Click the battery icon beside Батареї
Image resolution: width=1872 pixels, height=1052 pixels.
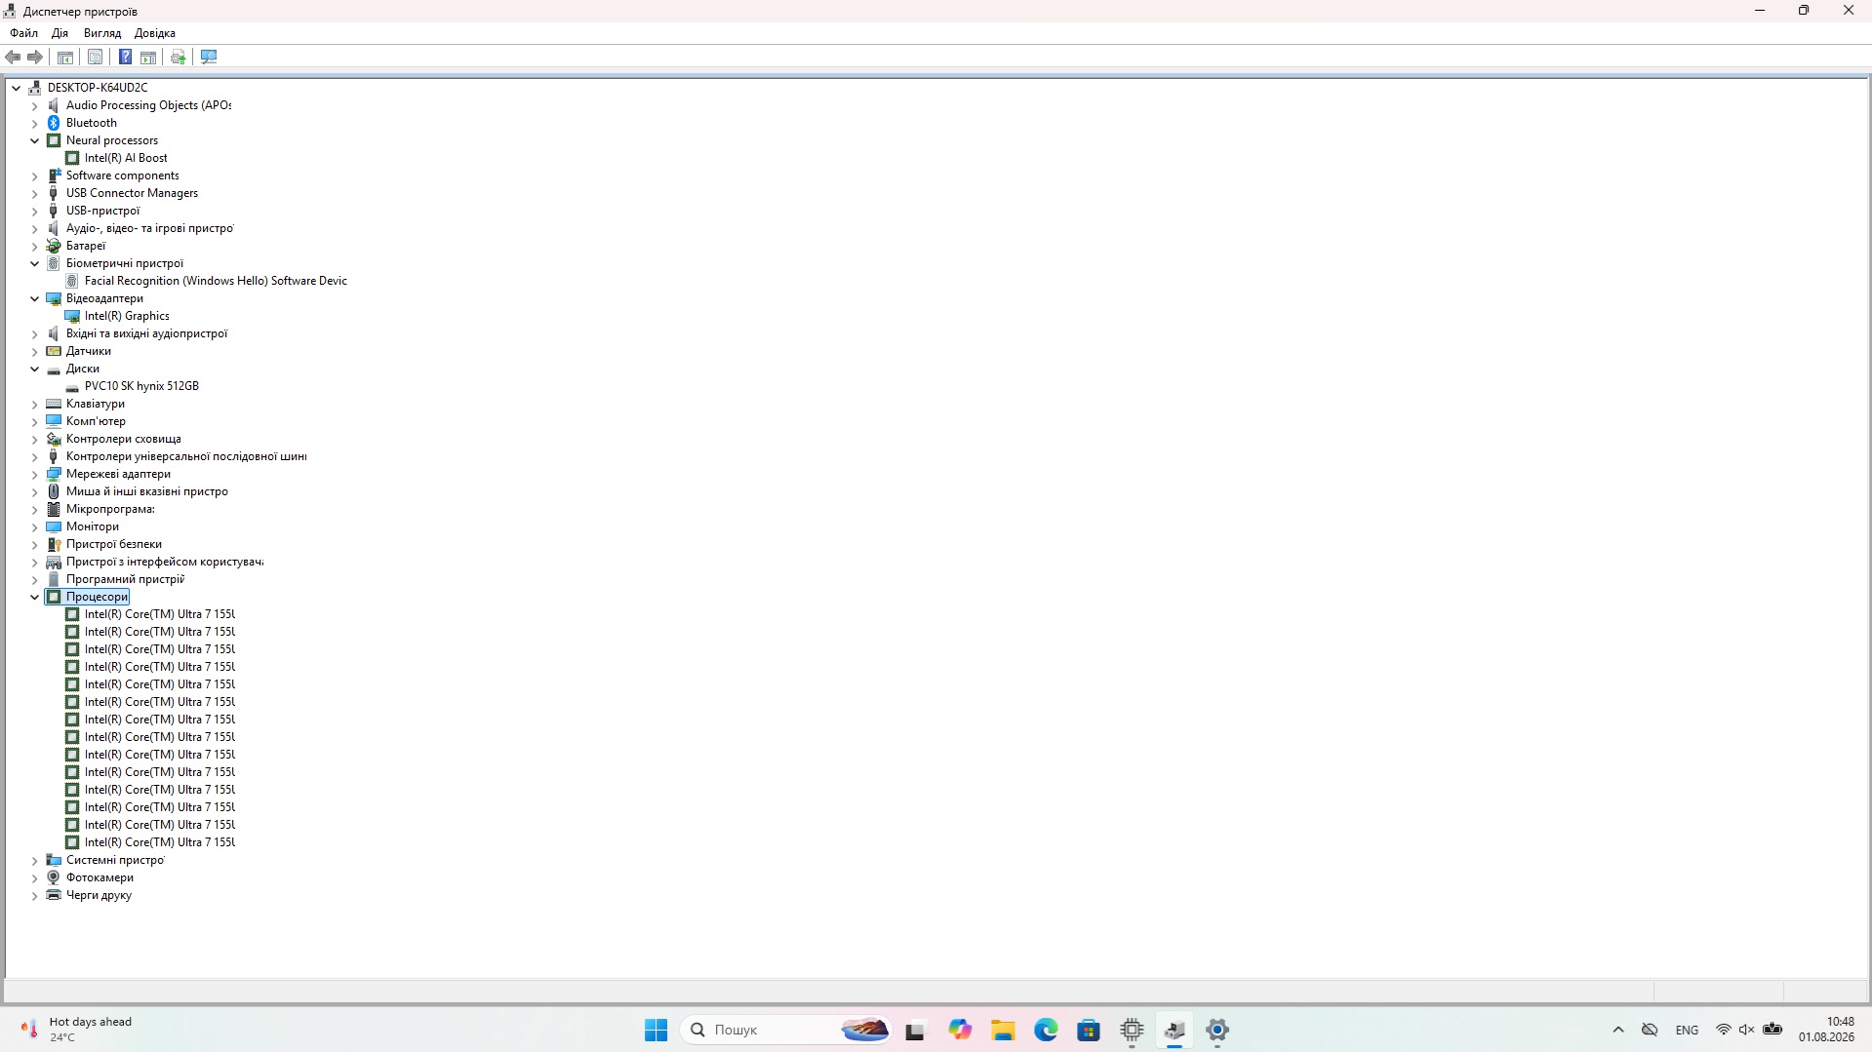[x=54, y=246]
